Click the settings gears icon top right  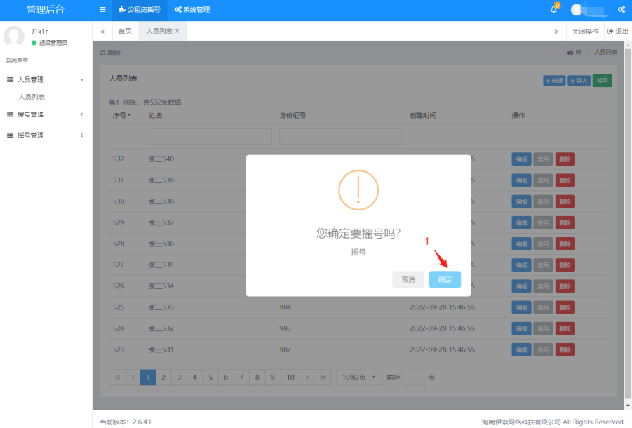pyautogui.click(x=621, y=10)
